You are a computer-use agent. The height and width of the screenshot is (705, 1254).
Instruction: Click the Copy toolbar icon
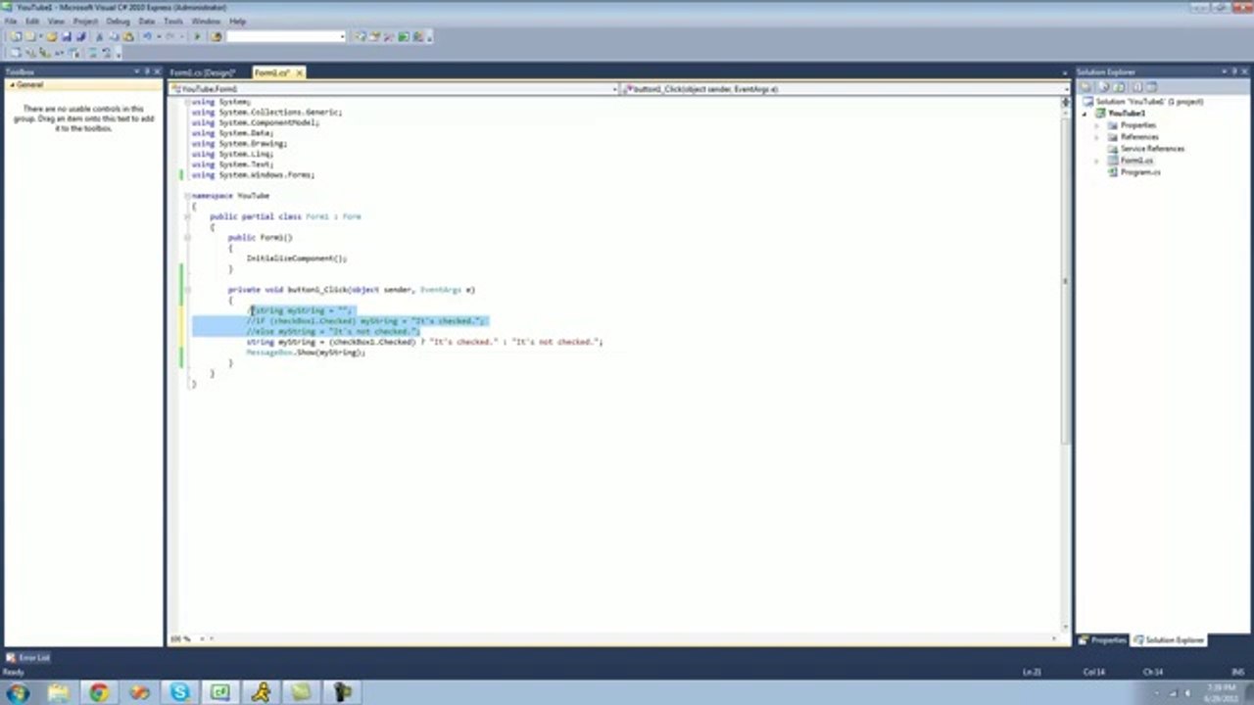(x=114, y=36)
